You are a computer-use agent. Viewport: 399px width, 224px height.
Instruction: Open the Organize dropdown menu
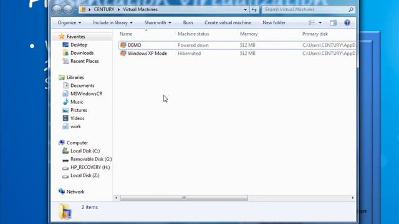click(x=69, y=22)
